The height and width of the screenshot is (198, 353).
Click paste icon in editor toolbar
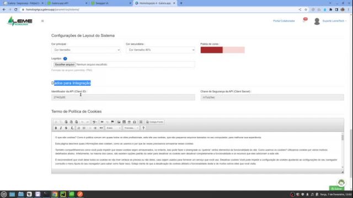tap(66, 122)
